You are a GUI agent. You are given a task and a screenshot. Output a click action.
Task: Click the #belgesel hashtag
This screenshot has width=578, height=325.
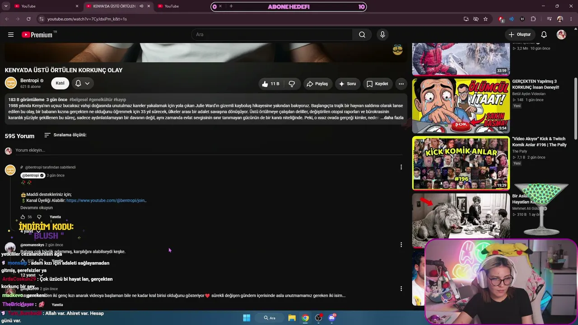tap(78, 100)
